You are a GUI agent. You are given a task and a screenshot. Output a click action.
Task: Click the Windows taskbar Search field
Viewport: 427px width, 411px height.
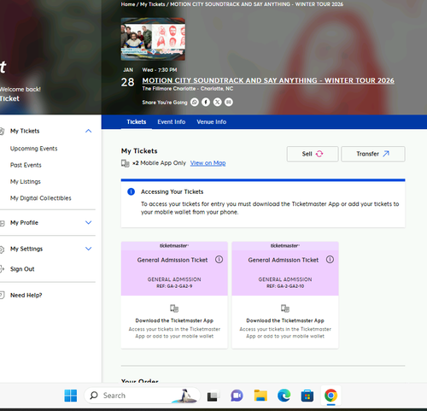(142, 396)
